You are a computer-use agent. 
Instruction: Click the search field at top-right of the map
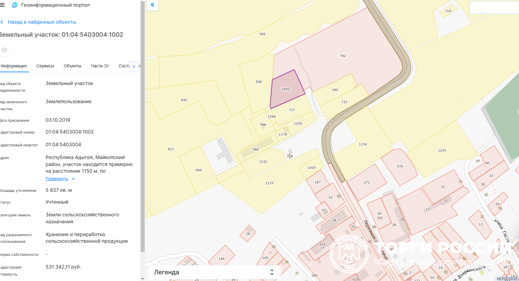(494, 8)
